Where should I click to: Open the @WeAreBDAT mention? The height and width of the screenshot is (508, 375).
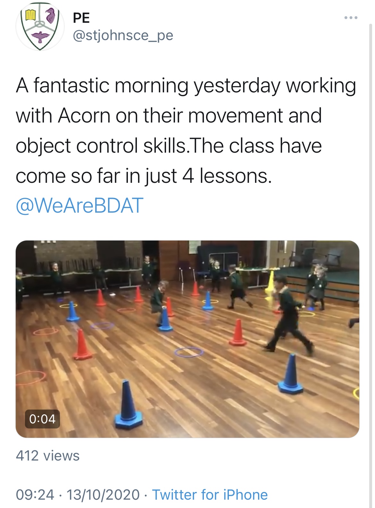click(x=79, y=206)
